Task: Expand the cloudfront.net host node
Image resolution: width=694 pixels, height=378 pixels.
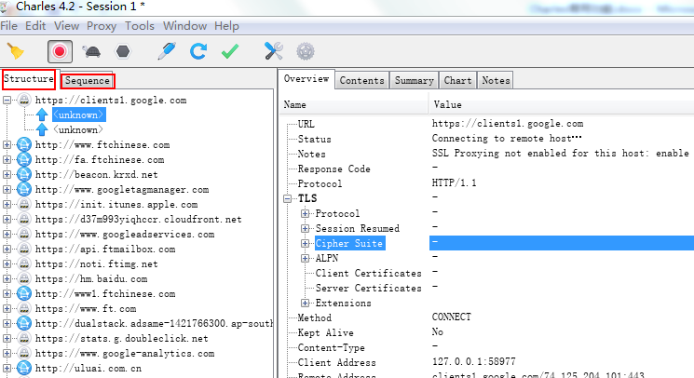Action: point(7,220)
